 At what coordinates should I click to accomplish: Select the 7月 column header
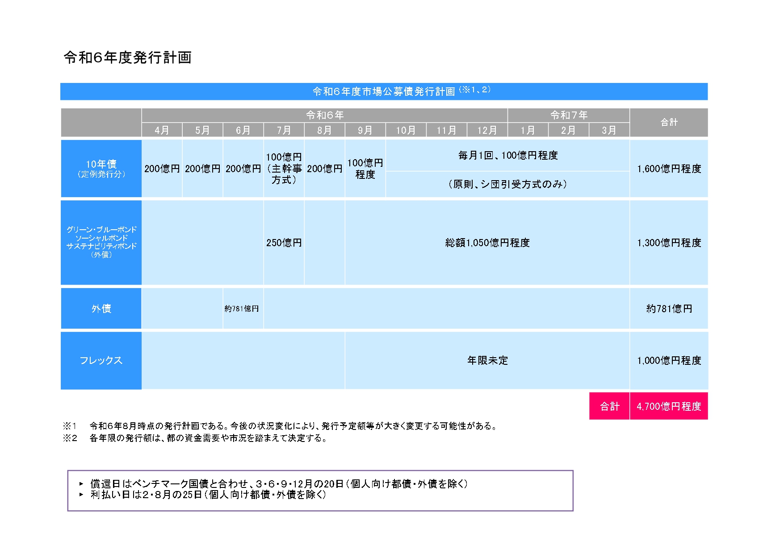click(284, 130)
